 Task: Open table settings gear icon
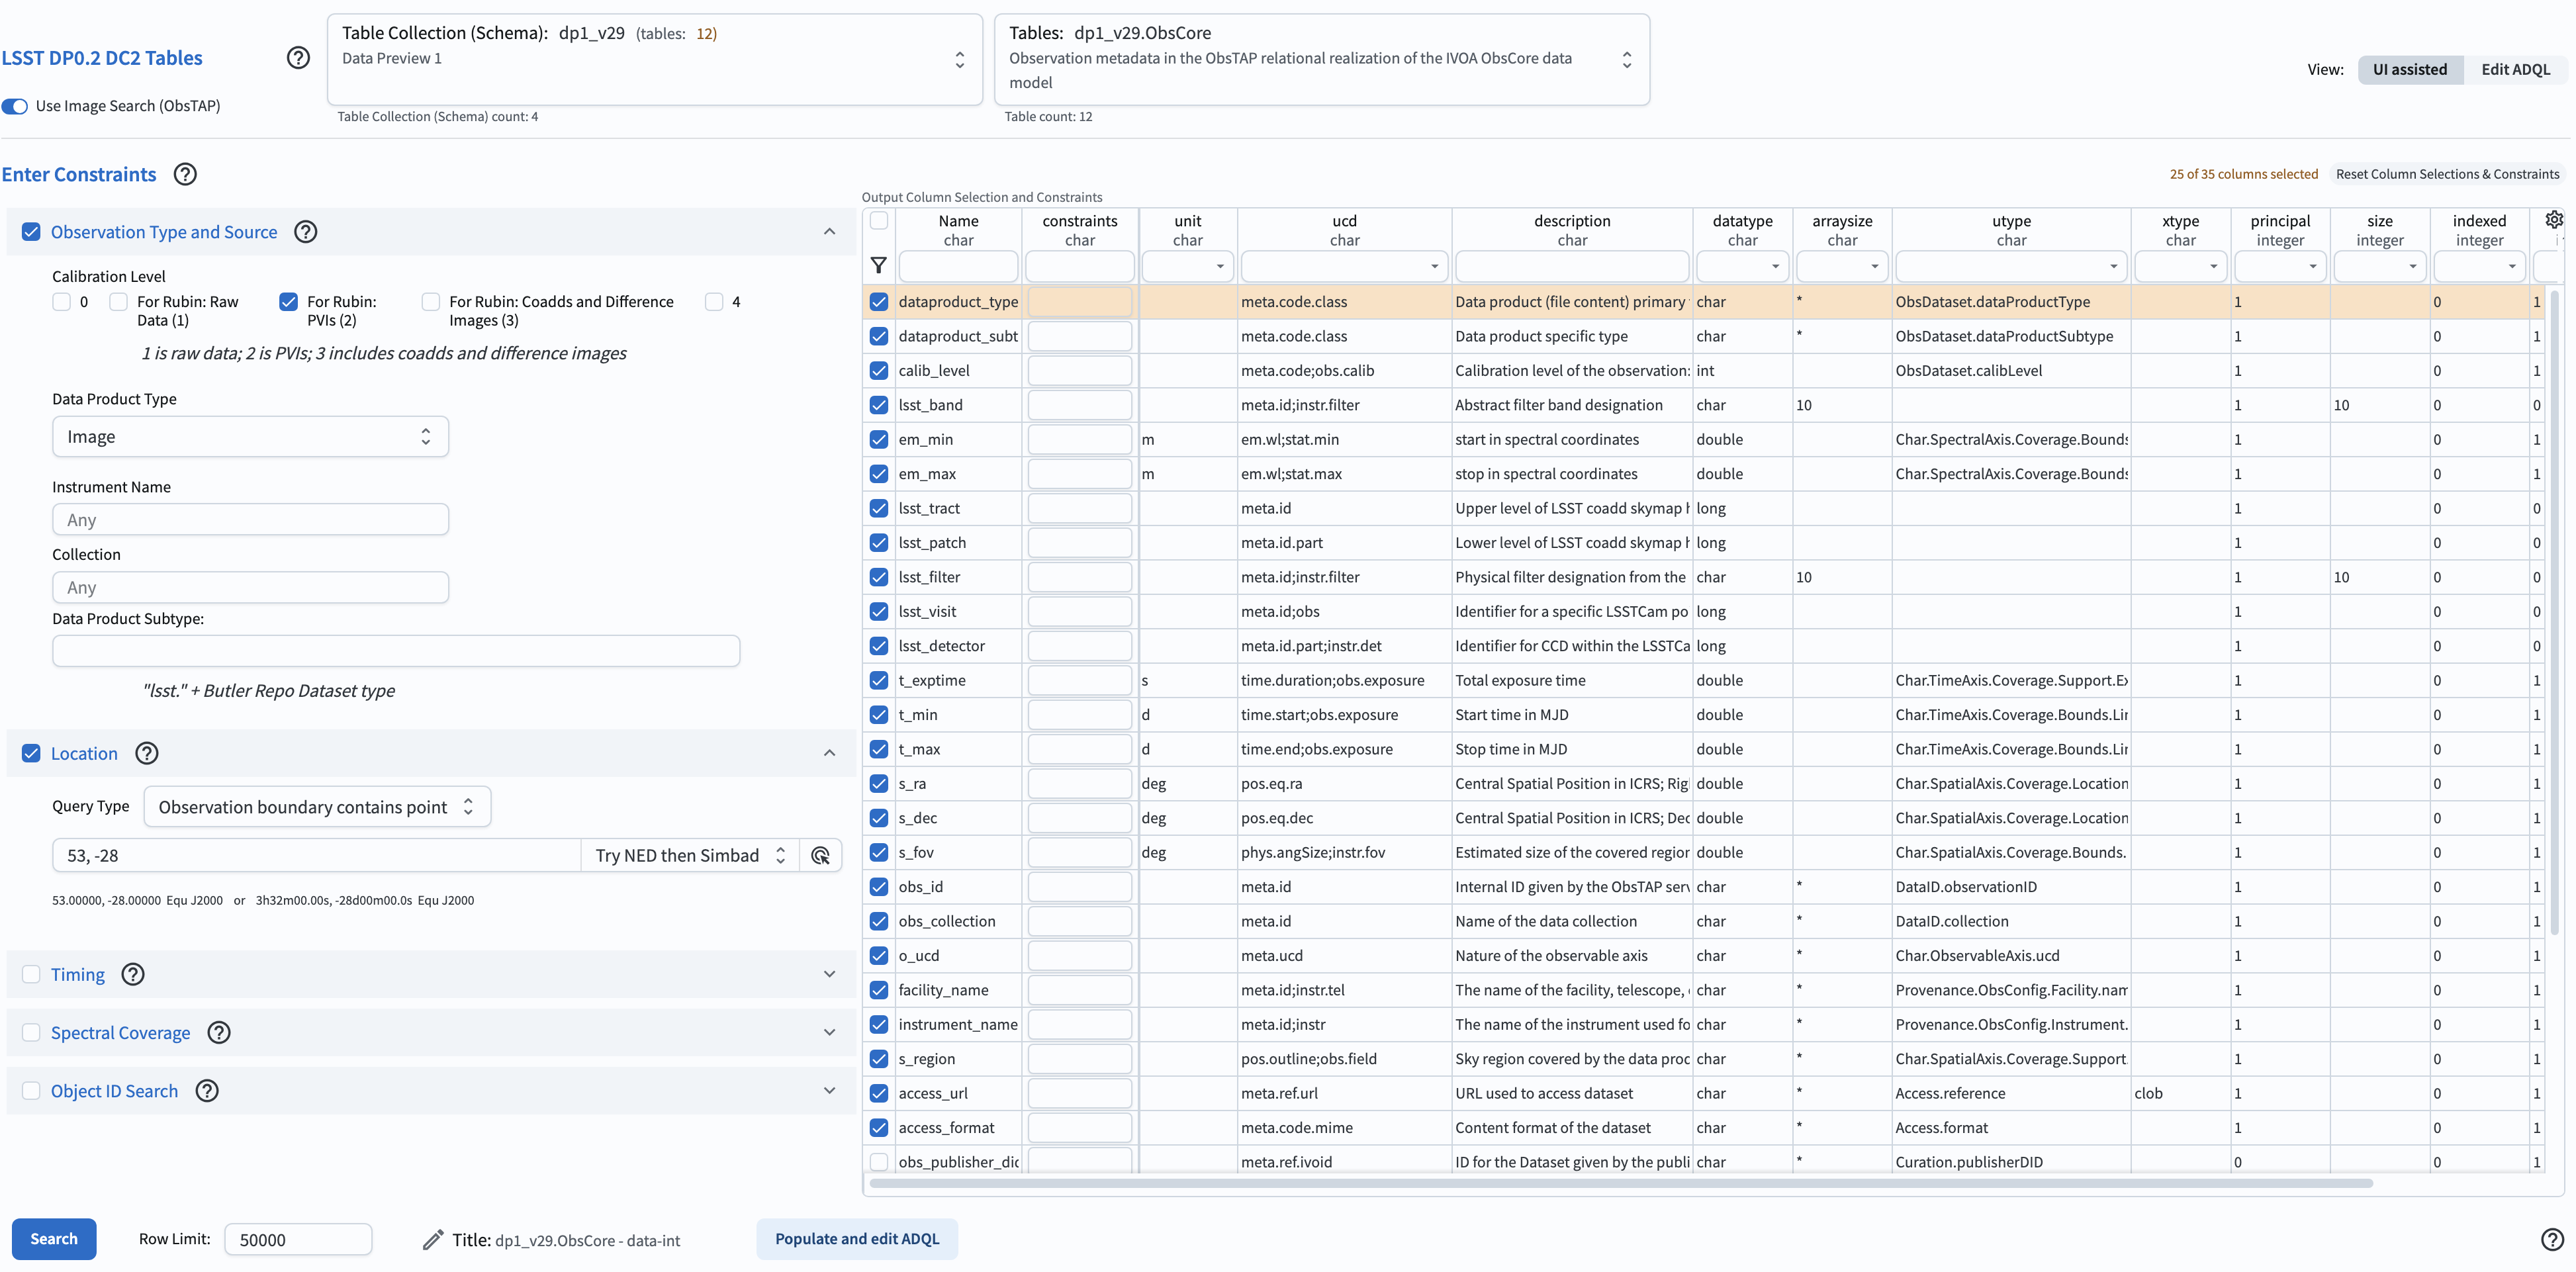(x=2553, y=220)
